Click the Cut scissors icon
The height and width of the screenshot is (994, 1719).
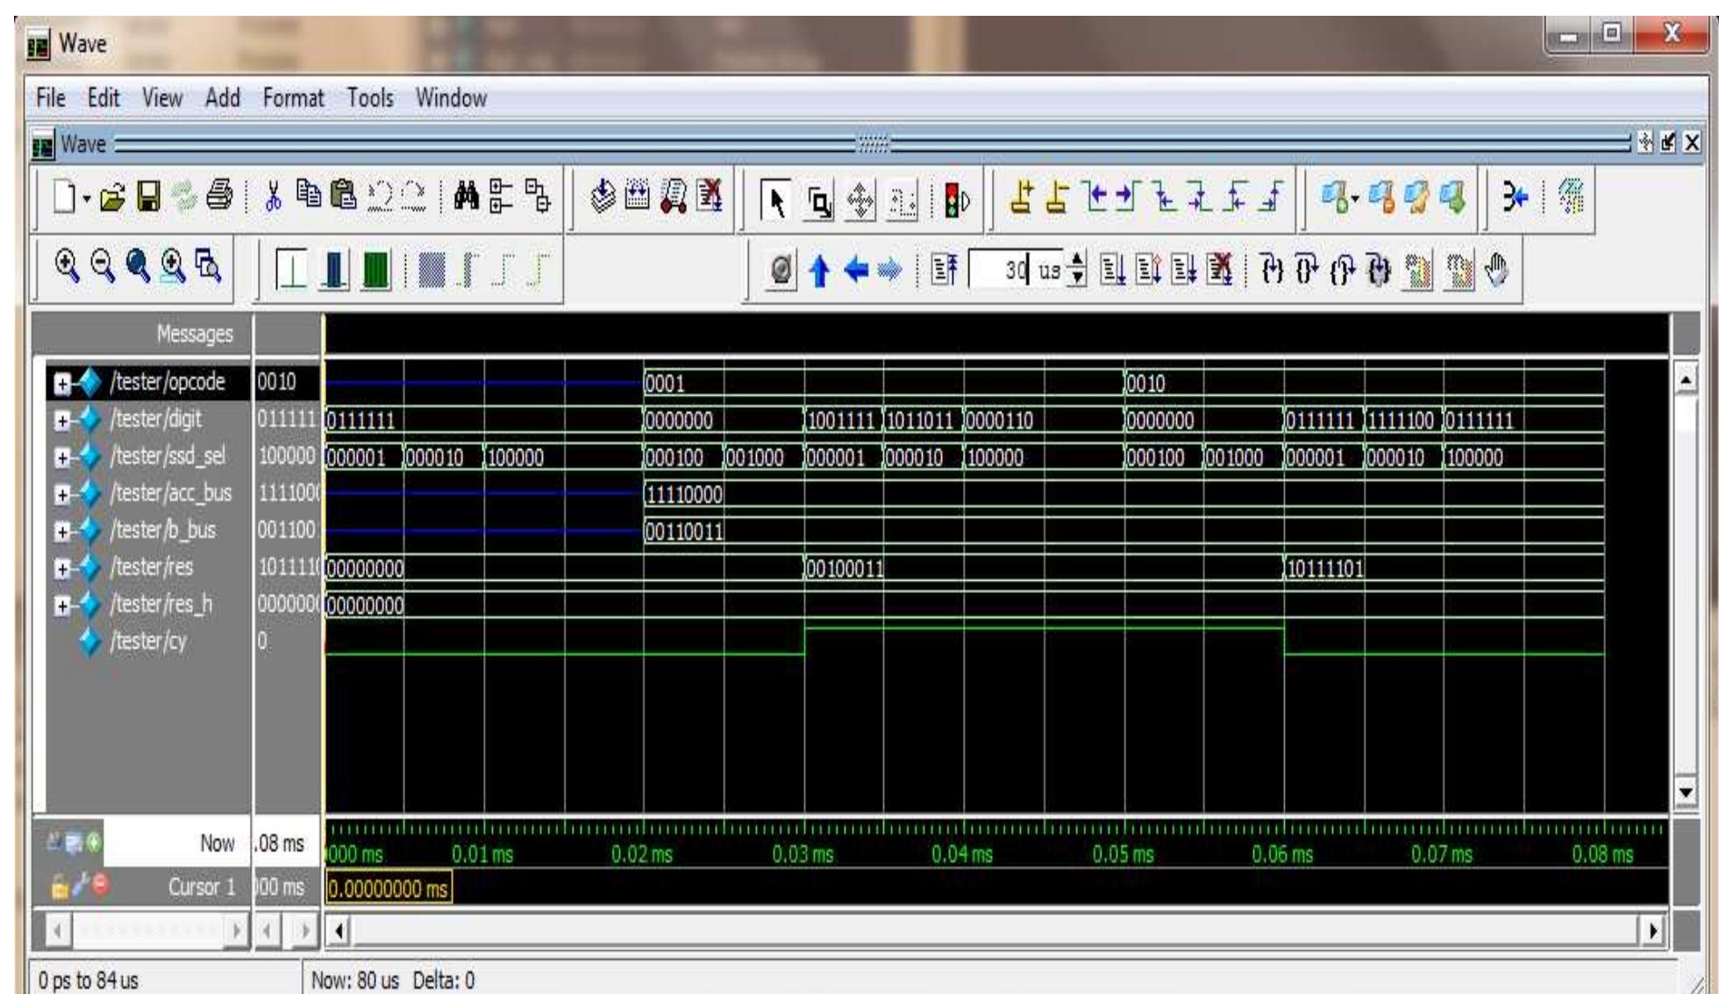pyautogui.click(x=273, y=197)
